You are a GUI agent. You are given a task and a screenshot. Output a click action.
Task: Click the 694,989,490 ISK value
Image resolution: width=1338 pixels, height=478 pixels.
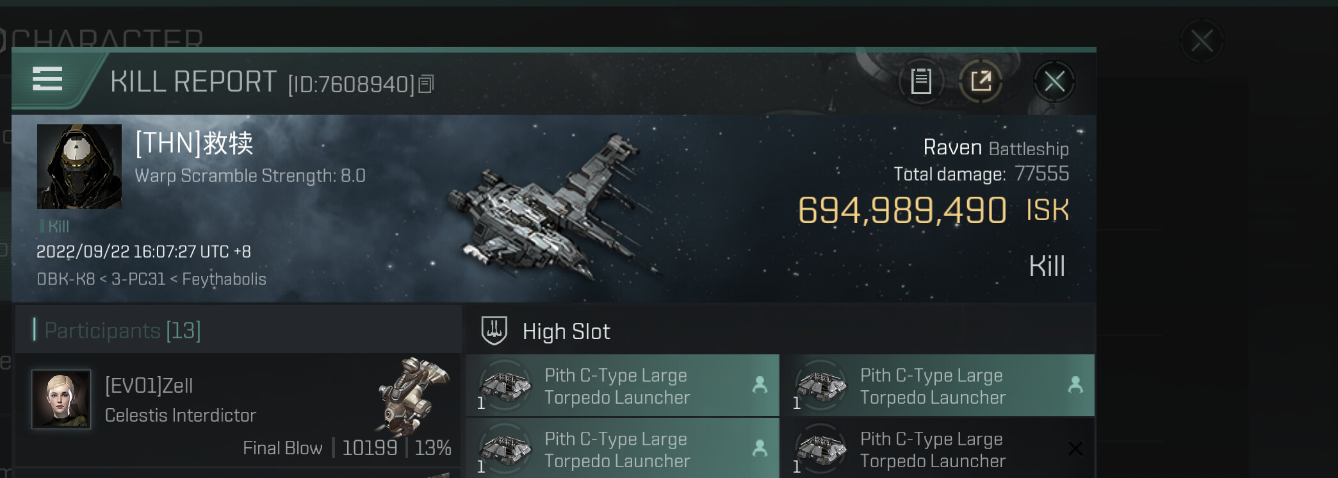(902, 210)
